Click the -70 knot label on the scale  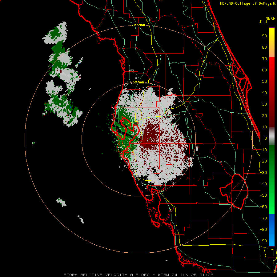tap(263, 218)
